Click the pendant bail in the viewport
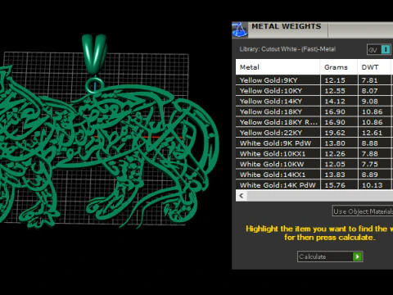This screenshot has height=295, width=393. pyautogui.click(x=94, y=54)
